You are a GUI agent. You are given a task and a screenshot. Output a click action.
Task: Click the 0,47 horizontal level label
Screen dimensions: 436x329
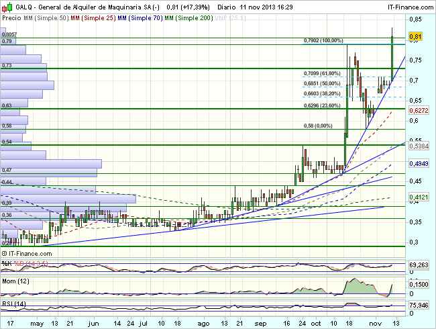7,170
